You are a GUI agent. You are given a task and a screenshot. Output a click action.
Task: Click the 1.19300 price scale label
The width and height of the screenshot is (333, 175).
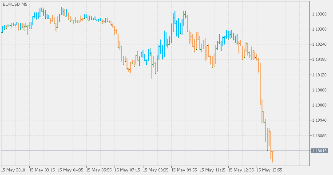(319, 29)
